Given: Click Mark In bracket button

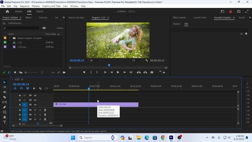Looking at the screenshot, I should (91, 73).
